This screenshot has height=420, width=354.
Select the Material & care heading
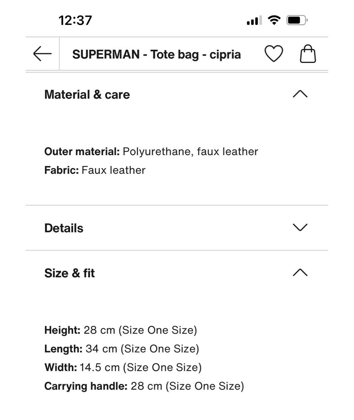click(87, 94)
